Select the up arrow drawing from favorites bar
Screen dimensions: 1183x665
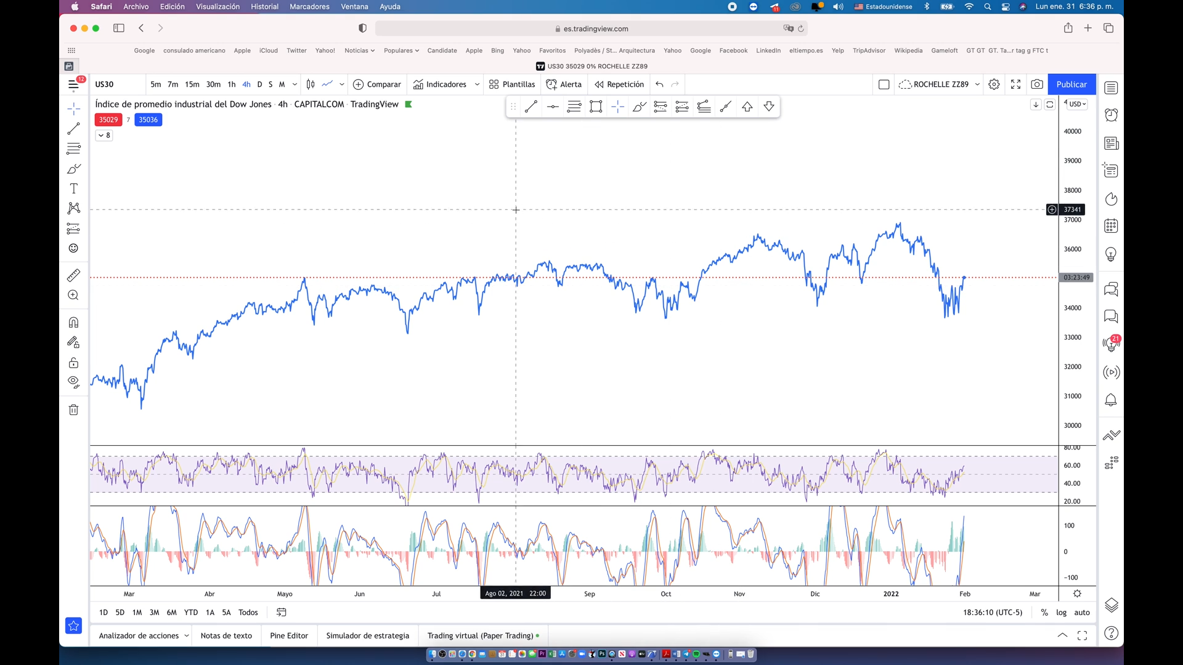click(x=747, y=107)
